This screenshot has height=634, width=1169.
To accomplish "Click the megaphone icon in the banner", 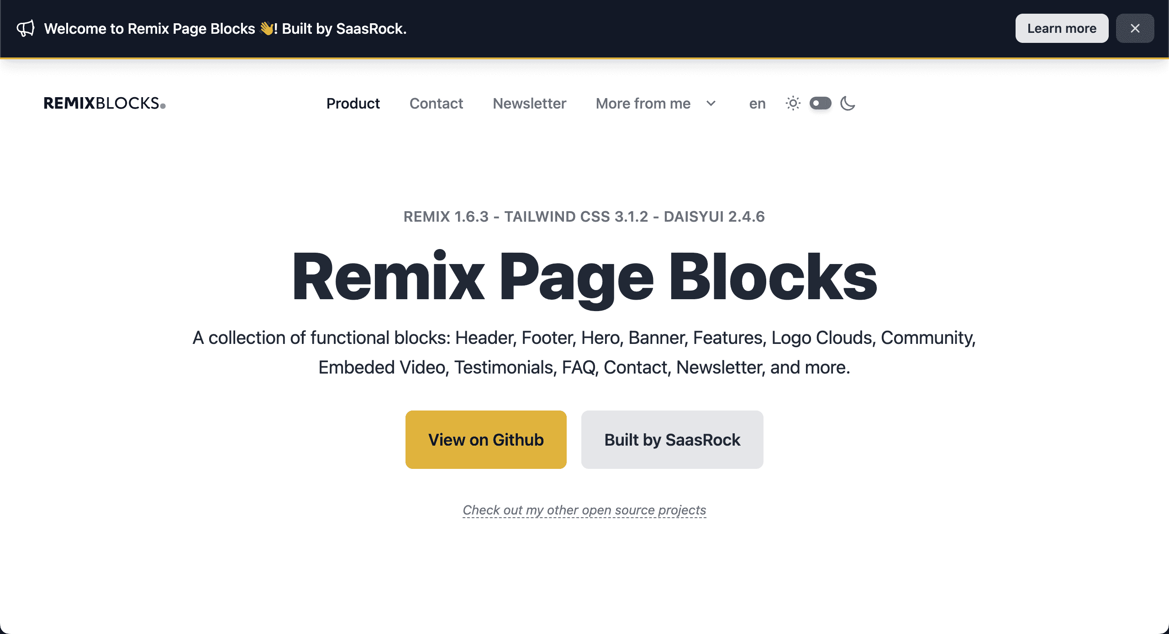I will [x=26, y=28].
